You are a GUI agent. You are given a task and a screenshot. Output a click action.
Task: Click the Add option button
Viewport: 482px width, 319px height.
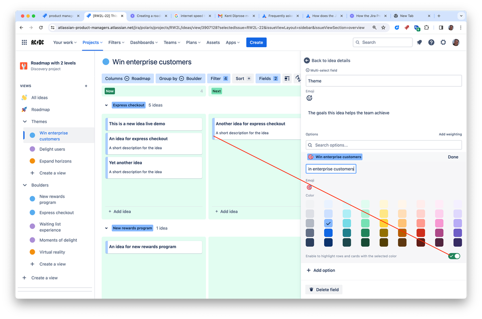[x=321, y=270]
